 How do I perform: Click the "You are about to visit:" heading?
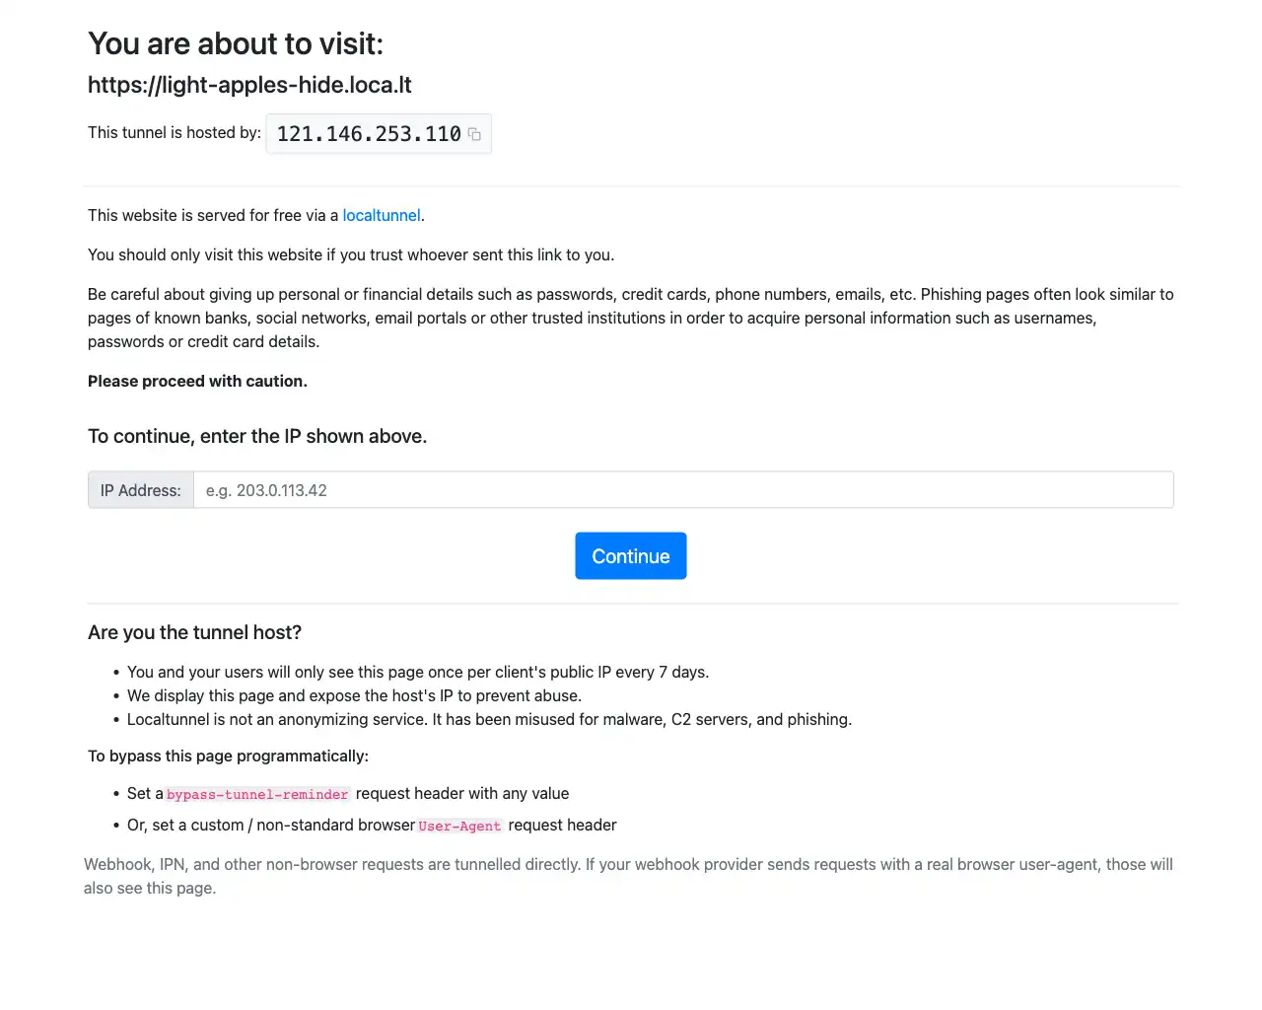(236, 43)
